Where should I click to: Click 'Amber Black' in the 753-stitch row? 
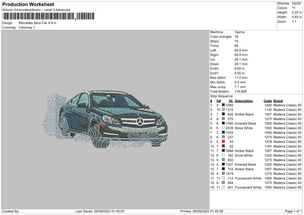pyautogui.click(x=244, y=169)
